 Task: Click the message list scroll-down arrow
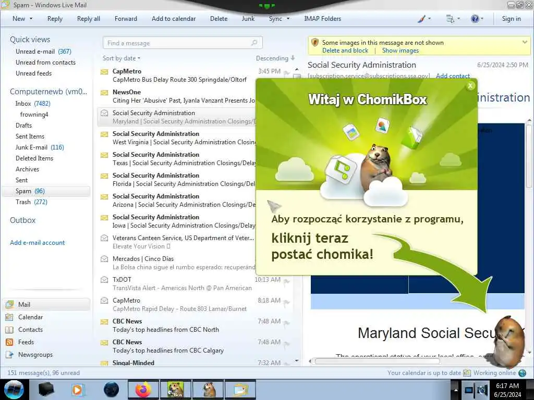pyautogui.click(x=297, y=360)
